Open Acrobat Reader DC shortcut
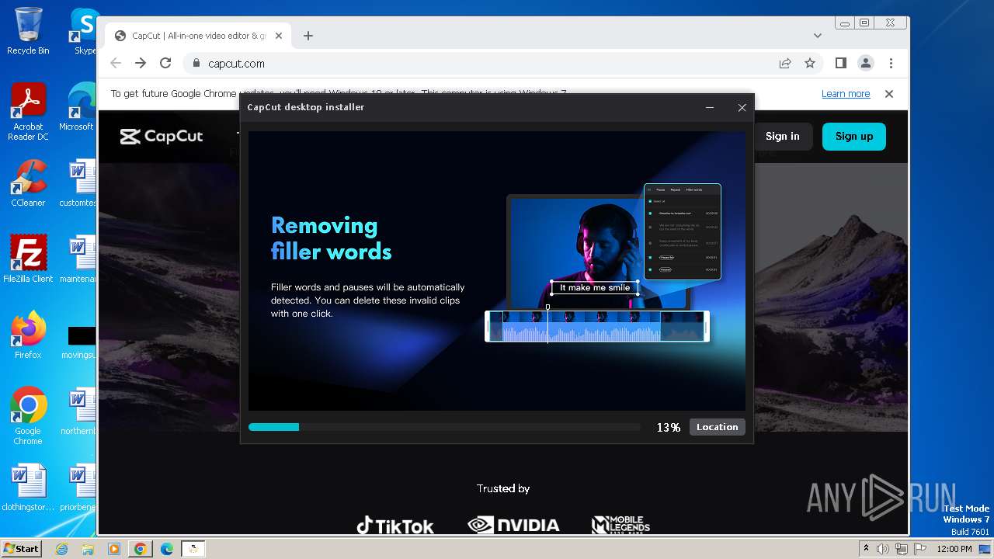994x559 pixels. [x=28, y=113]
